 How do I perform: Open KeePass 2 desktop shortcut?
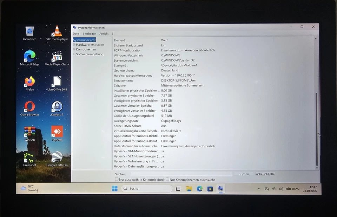pyautogui.click(x=57, y=108)
